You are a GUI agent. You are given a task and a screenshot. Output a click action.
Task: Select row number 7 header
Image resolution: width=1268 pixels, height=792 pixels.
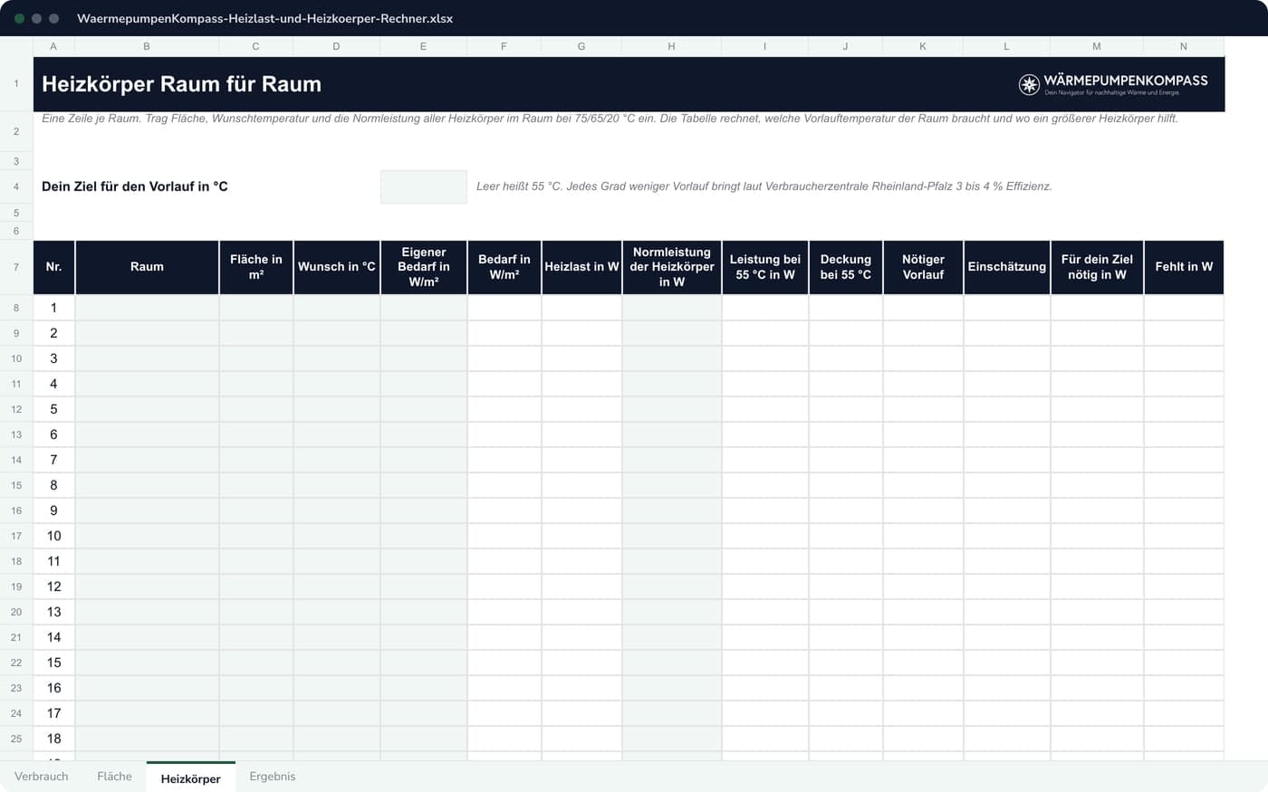tap(16, 267)
